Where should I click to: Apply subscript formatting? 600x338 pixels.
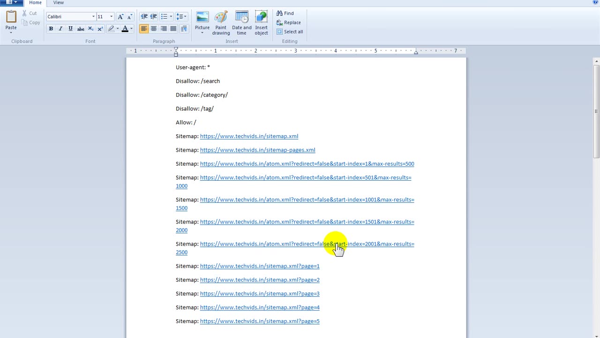point(90,29)
